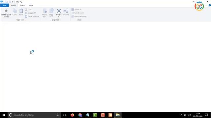Open the orange XAMPP taskbar icon
The width and height of the screenshot is (211, 118).
110,115
